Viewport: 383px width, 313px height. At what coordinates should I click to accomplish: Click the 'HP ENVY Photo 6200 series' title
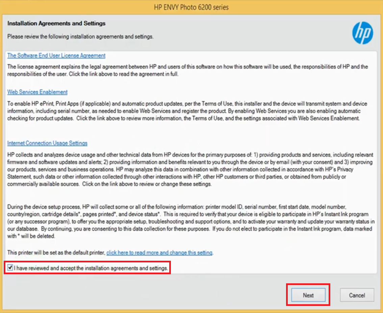pyautogui.click(x=191, y=7)
